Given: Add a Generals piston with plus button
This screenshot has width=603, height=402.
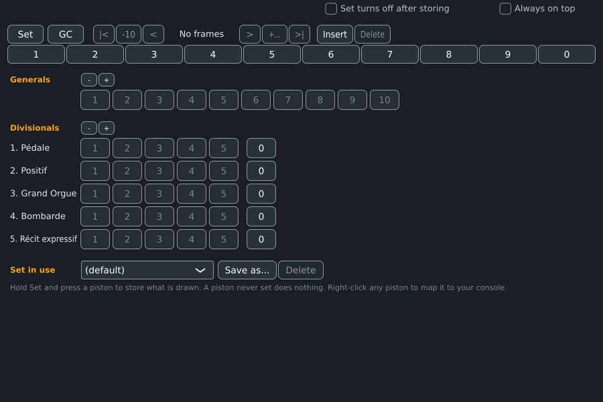Looking at the screenshot, I should click(x=107, y=80).
